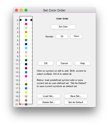
Task: Cancel the Set Color Order dialog
Action: [64, 63]
